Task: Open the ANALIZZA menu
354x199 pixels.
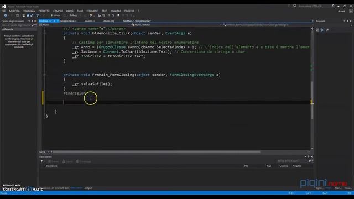Action: (x=116, y=11)
